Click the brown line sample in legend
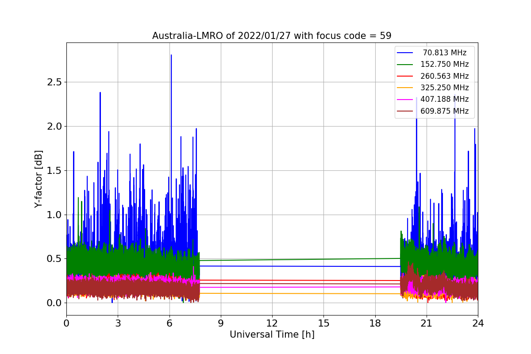Screen dimensions: 531x354 tap(406, 112)
